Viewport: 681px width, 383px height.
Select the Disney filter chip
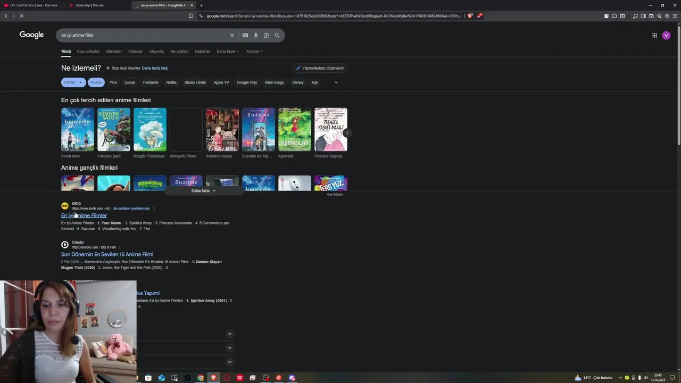(298, 82)
